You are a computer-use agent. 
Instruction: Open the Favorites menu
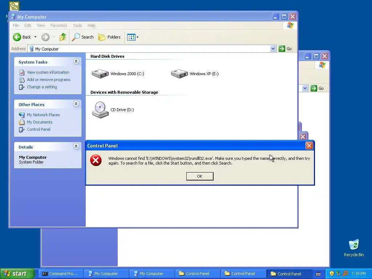(58, 25)
